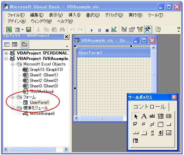The image size is (184, 155).
Task: Open the アドイン(A) menu
Action: click(x=17, y=21)
